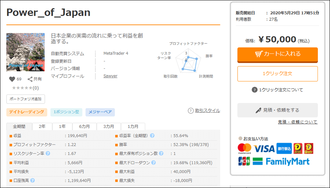Click help icon beside 1クリック注文について
Viewport: 330px width, 188px height.
pyautogui.click(x=254, y=90)
